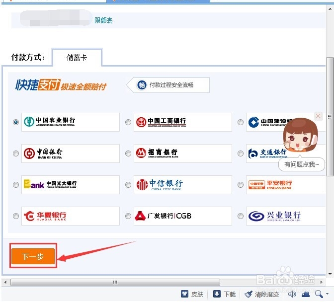This screenshot has height=302, width=334.
Task: Click the 华夏银行 Huaxia logo card
Action: (71, 216)
